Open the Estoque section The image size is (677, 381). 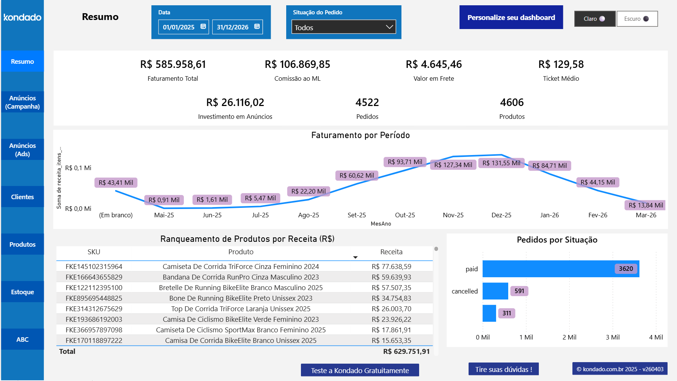pyautogui.click(x=22, y=292)
